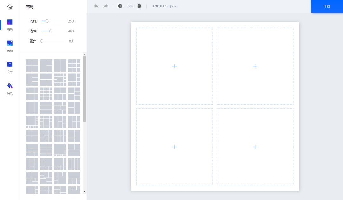The width and height of the screenshot is (343, 200).
Task: Open the 布局 layout panel
Action: coord(10,25)
